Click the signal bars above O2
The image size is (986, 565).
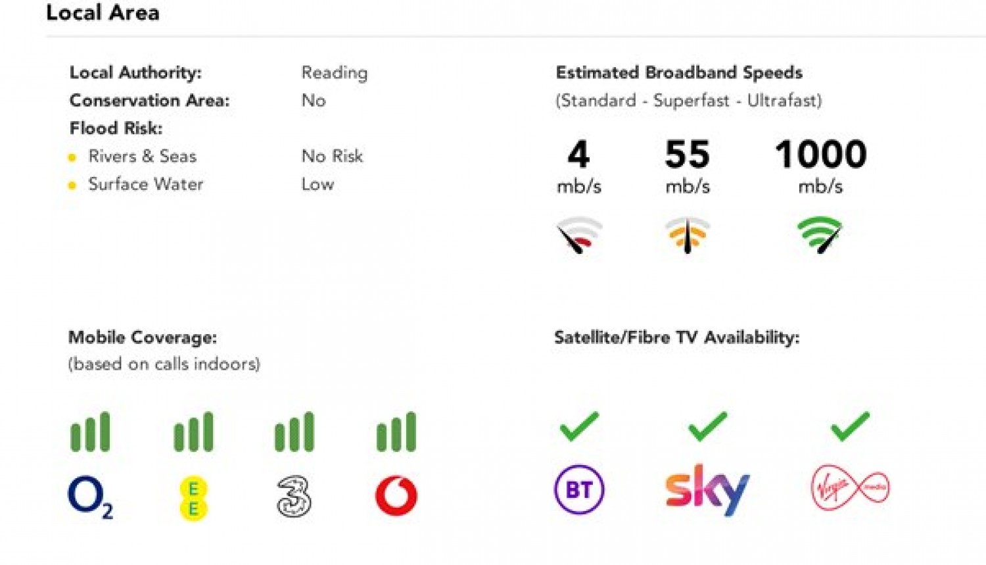click(x=90, y=432)
